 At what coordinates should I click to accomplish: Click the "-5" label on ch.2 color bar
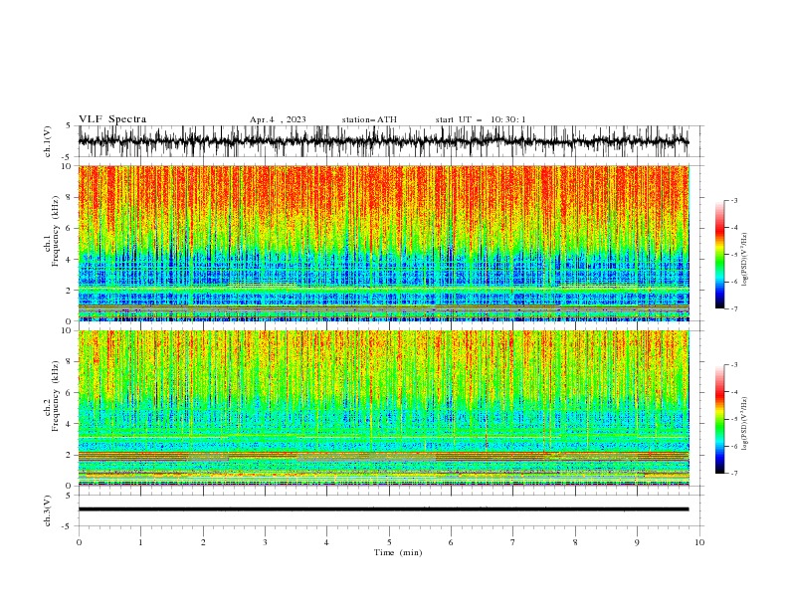click(x=733, y=419)
